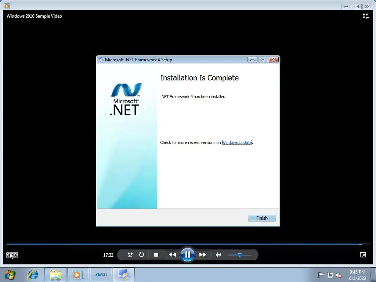Screen dimensions: 376x282
Task: Minimize the .NET Framework 4 Setup dialog
Action: click(x=252, y=59)
